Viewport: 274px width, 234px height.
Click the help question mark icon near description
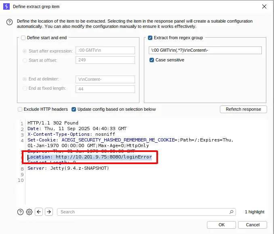tap(10, 23)
